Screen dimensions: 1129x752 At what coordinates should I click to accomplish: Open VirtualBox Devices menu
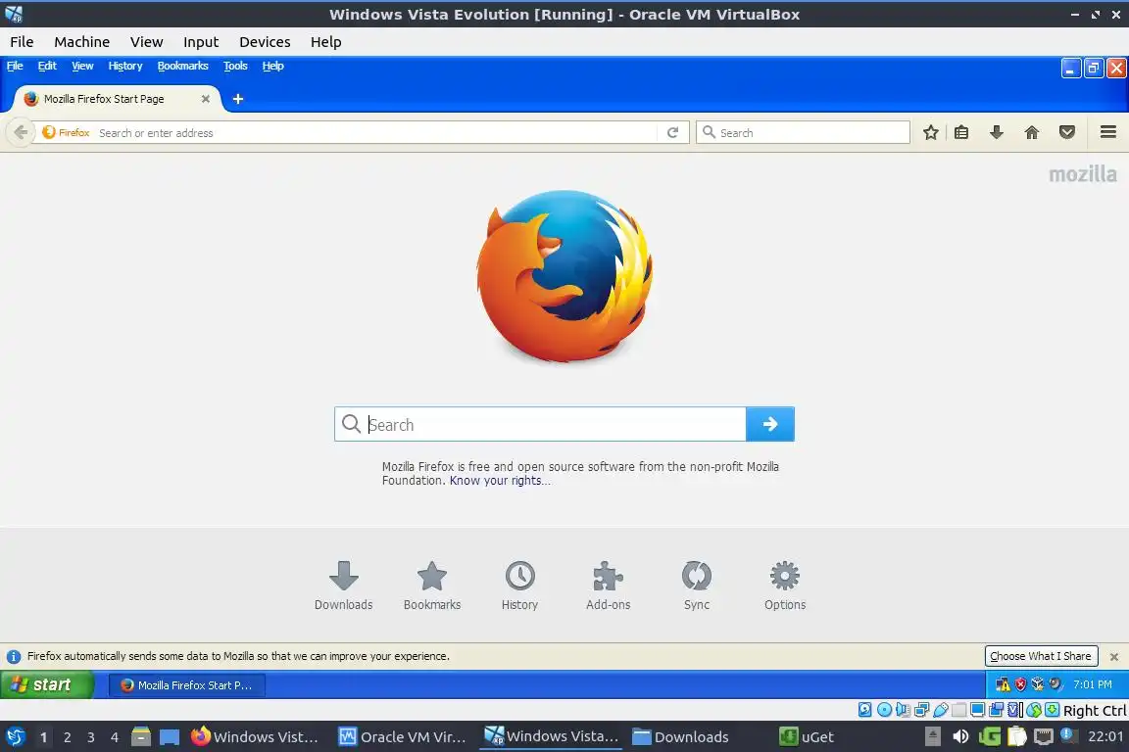coord(265,42)
